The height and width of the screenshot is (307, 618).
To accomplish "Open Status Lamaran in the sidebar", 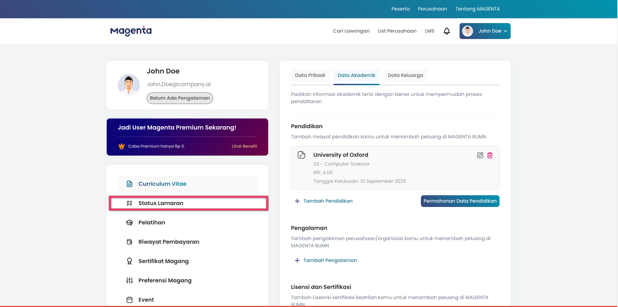I will 161,203.
